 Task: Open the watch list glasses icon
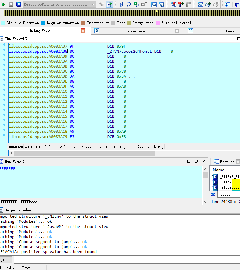[x=200, y=4]
